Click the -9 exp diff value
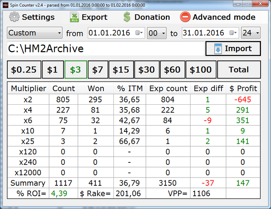This screenshot has height=209, width=271. pos(208,120)
